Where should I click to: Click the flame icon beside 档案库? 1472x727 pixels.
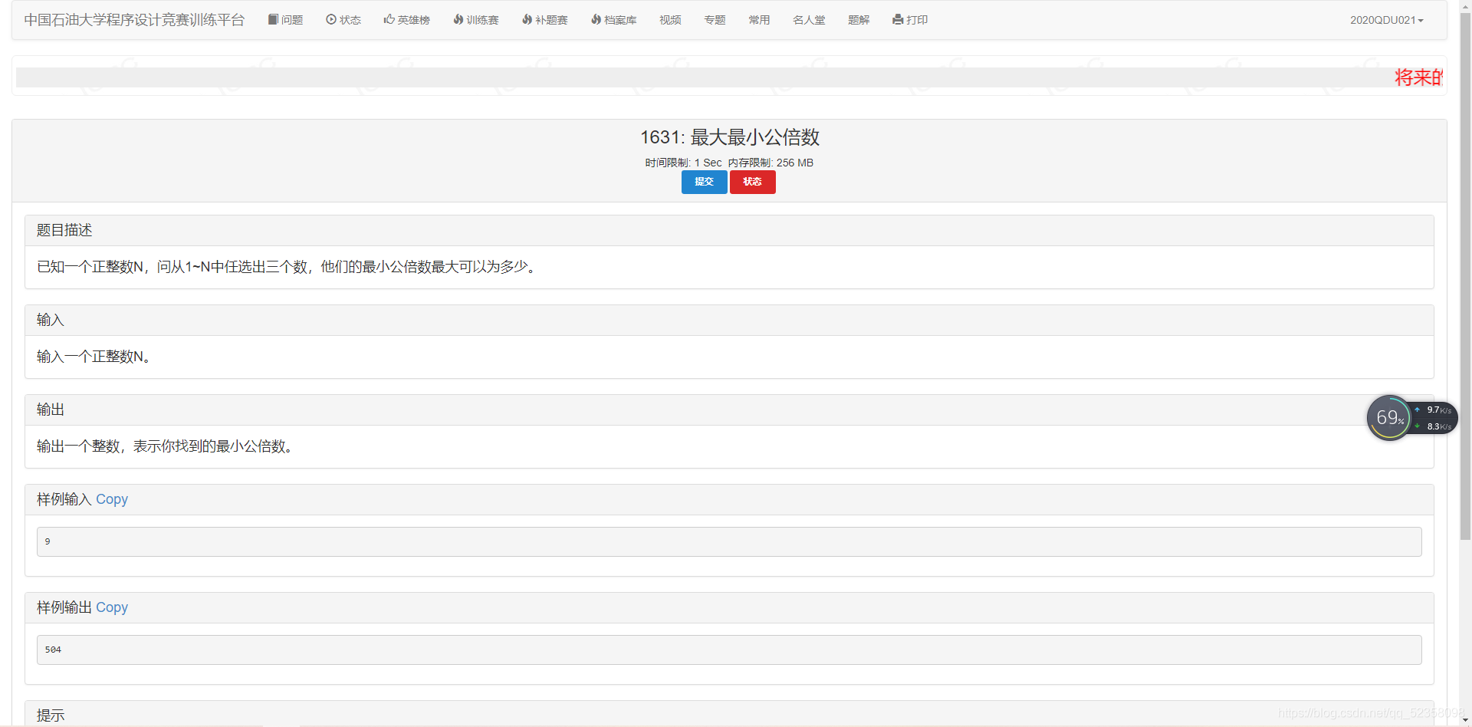(x=596, y=19)
